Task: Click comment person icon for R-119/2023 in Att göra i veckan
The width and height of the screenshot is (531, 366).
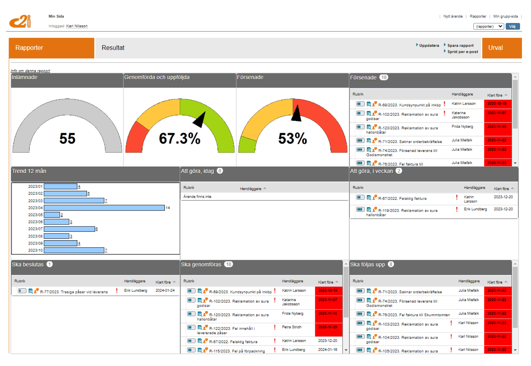Action: (x=374, y=209)
